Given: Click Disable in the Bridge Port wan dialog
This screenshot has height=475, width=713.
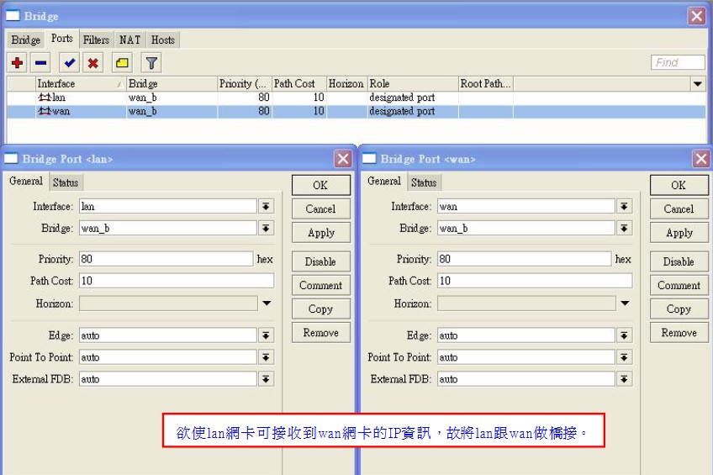Looking at the screenshot, I should coord(679,261).
